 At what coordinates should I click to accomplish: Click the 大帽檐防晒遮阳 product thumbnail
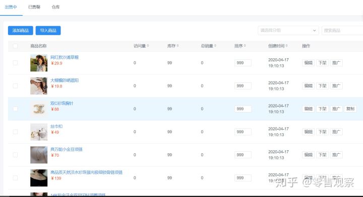[39, 86]
